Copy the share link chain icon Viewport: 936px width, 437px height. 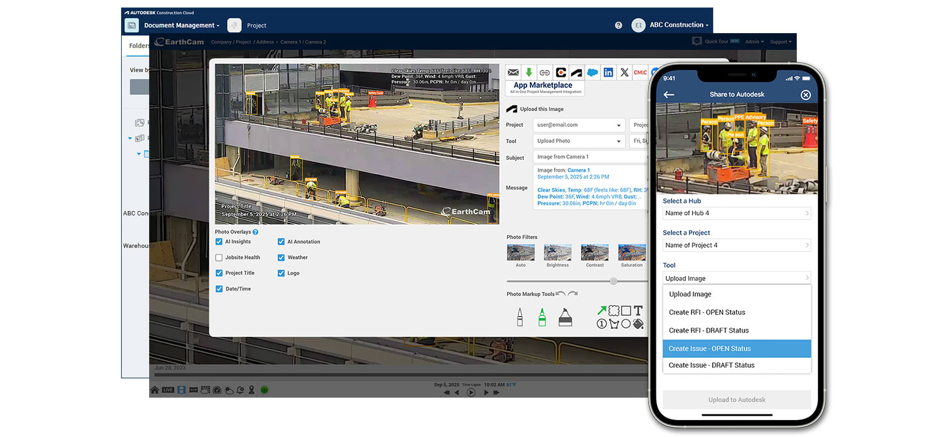pyautogui.click(x=545, y=72)
